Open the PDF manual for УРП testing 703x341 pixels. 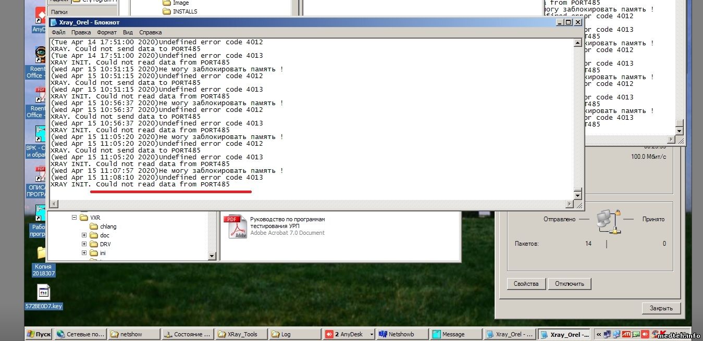[x=235, y=226]
